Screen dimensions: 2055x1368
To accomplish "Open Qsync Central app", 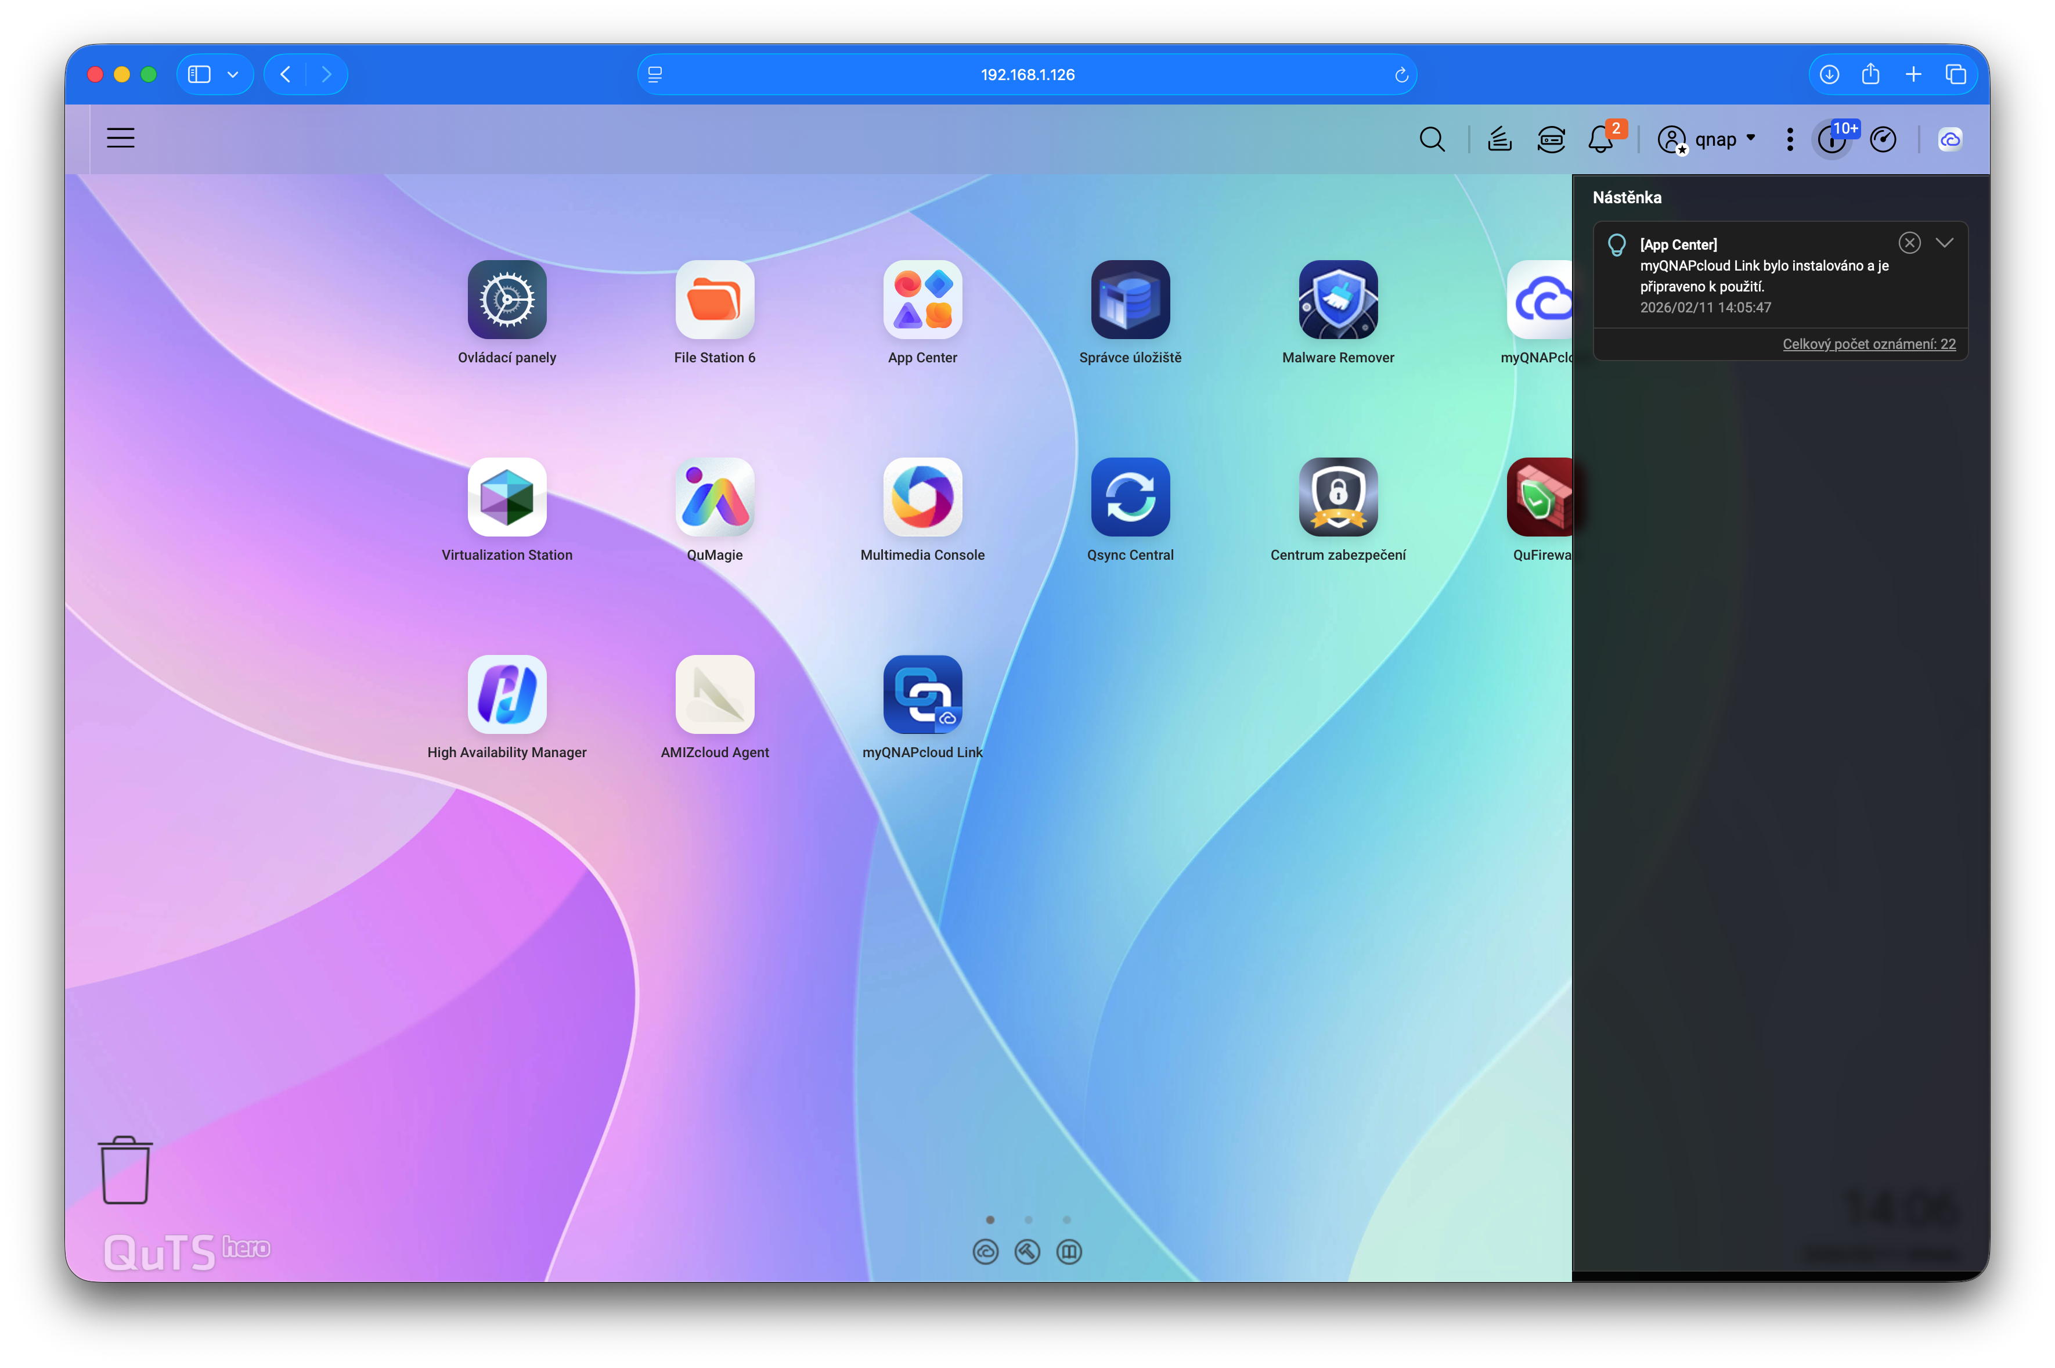I will pyautogui.click(x=1130, y=497).
